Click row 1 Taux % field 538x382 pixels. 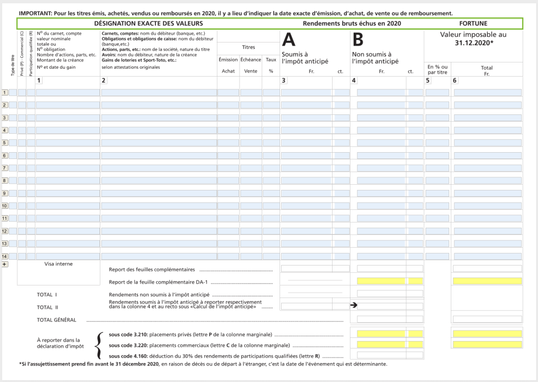pyautogui.click(x=271, y=92)
